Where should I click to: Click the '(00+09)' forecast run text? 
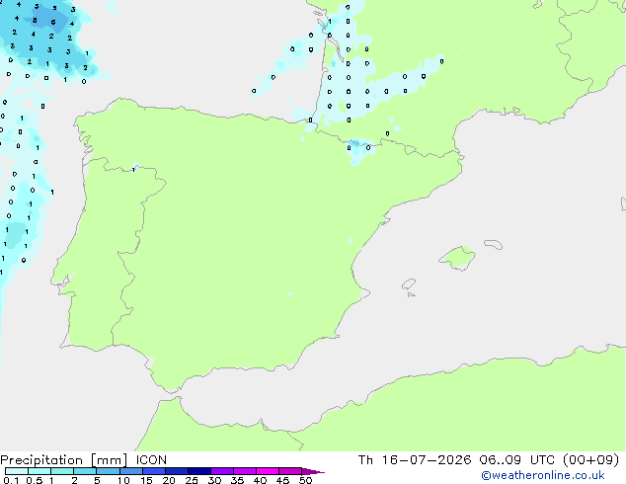590,460
